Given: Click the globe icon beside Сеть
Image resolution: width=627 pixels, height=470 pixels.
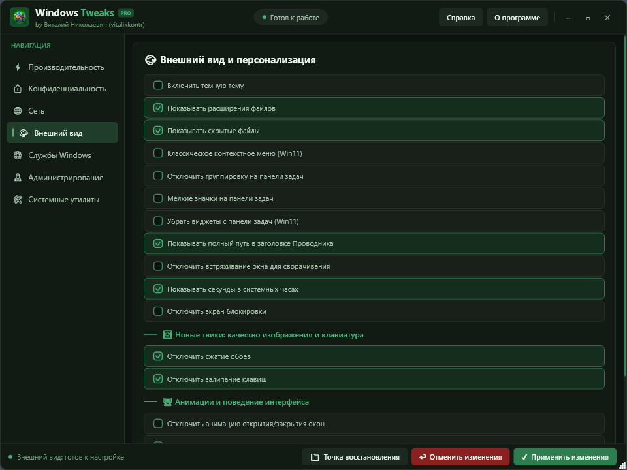Looking at the screenshot, I should tap(18, 111).
